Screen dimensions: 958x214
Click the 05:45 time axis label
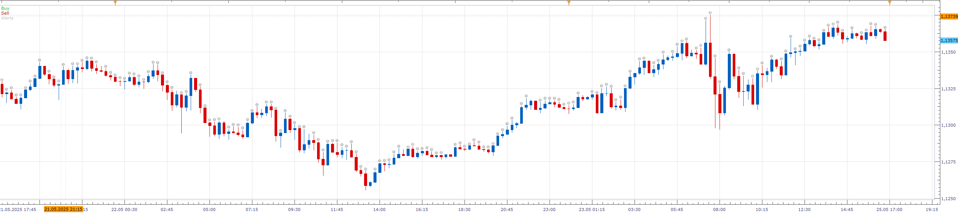pyautogui.click(x=677, y=210)
